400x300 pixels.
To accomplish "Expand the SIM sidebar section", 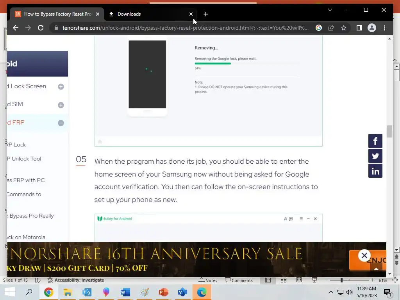I will pyautogui.click(x=61, y=105).
